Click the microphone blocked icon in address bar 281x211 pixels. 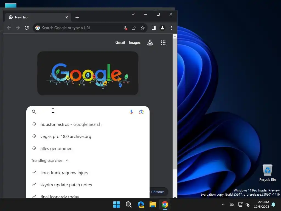125,28
